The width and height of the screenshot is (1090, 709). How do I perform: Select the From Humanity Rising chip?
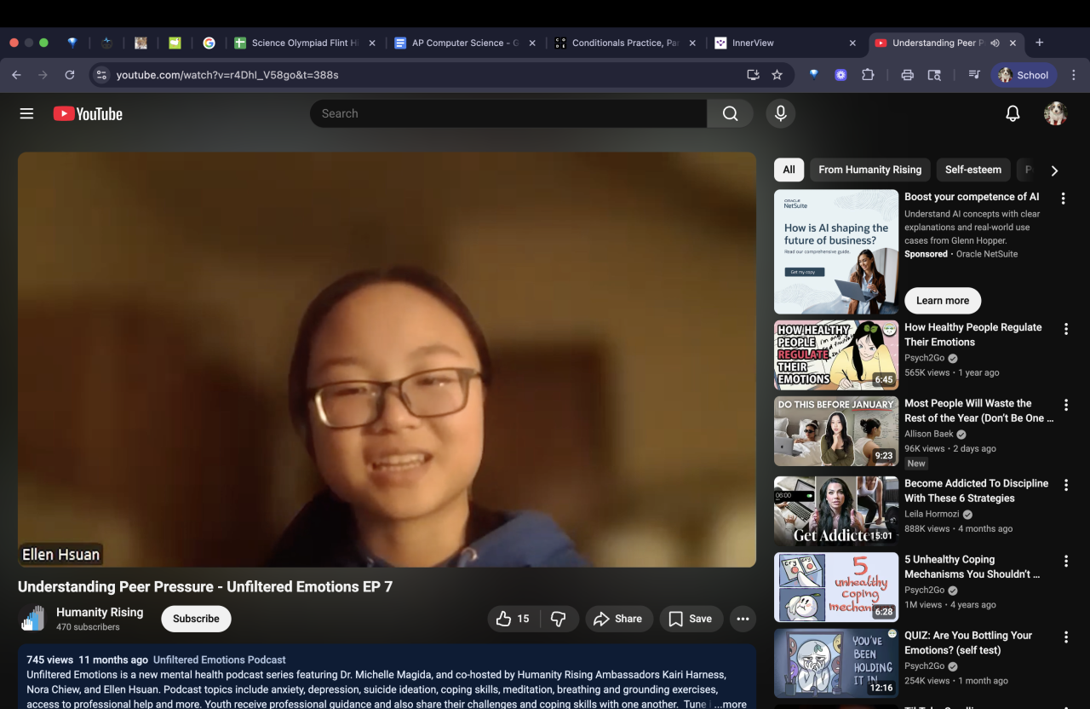(869, 170)
